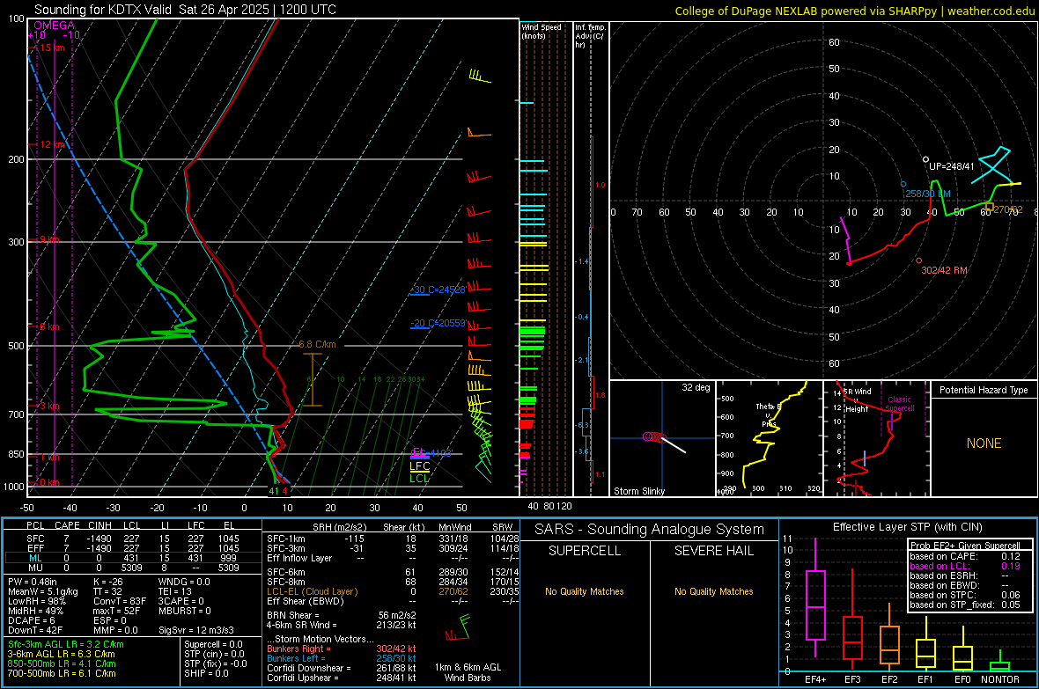Click the SFC-1km shear row label
The image size is (1039, 689).
[285, 539]
